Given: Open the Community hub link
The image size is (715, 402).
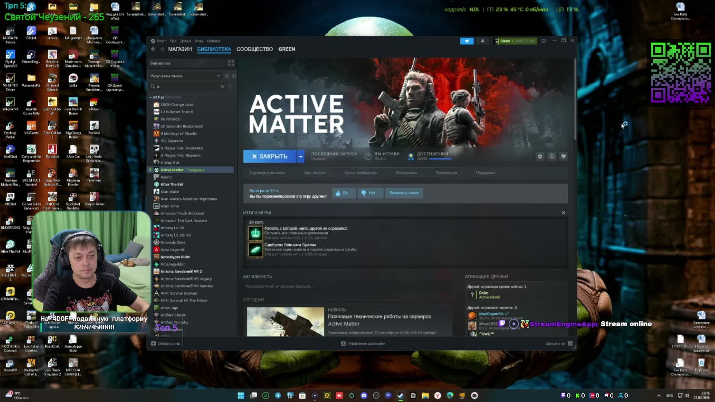Looking at the screenshot, I should click(x=360, y=173).
